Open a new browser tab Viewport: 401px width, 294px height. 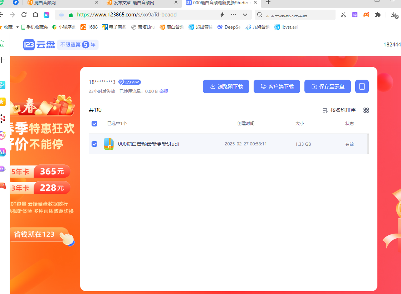coord(268,2)
